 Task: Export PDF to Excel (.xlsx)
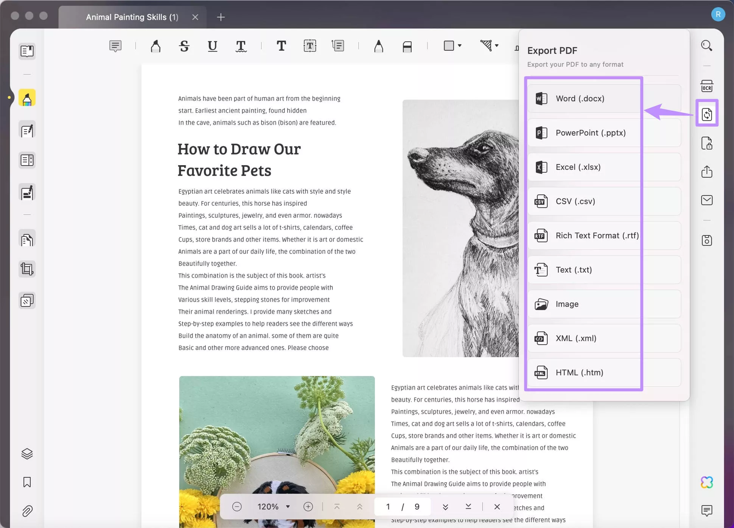click(604, 167)
